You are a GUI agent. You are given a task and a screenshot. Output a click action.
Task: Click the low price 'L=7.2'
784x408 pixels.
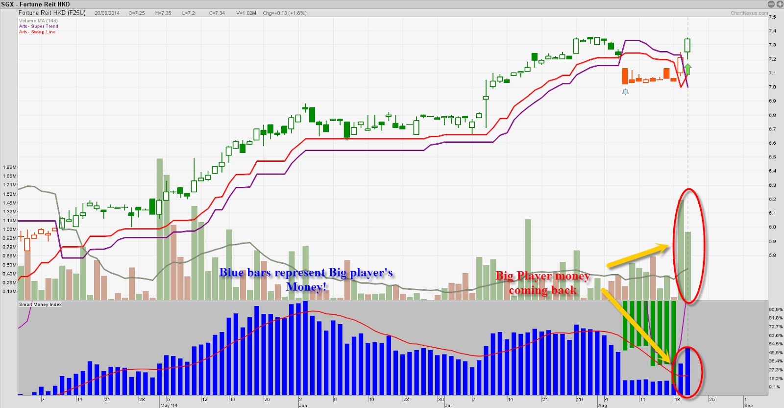point(189,13)
